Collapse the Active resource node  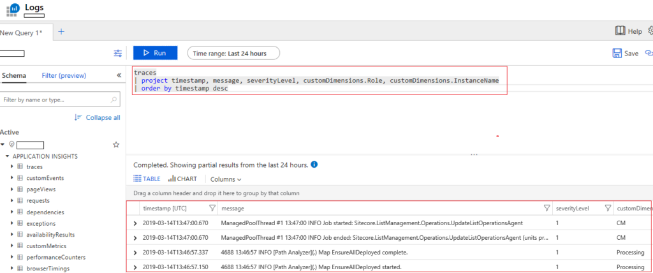tap(3, 145)
